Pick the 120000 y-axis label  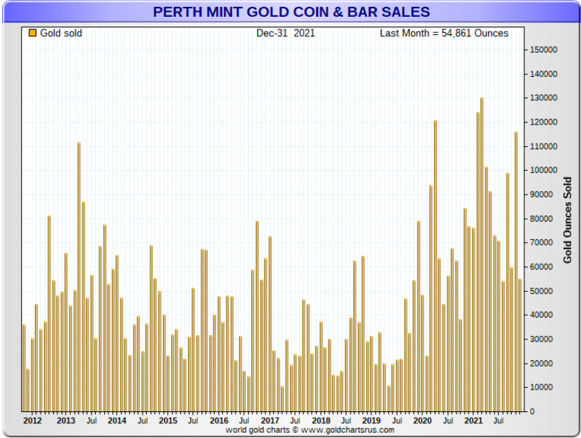click(x=543, y=122)
